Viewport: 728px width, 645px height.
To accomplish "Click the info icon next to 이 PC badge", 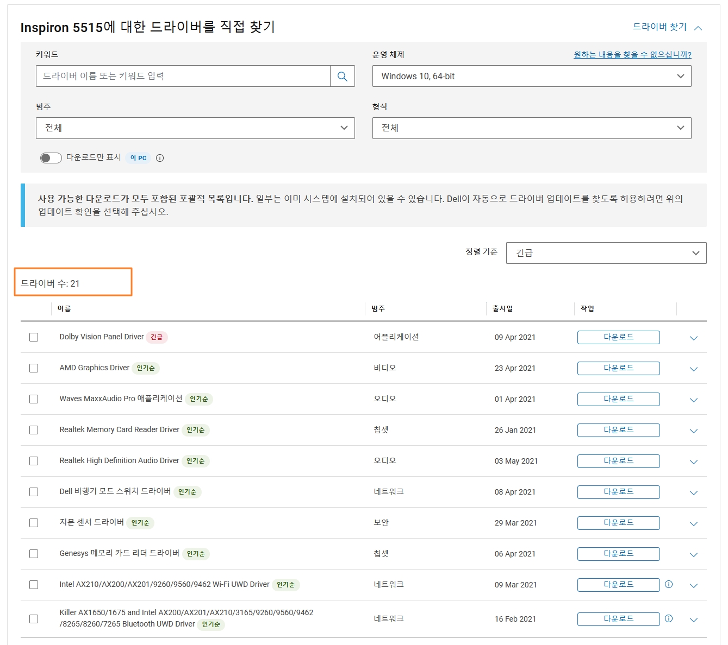I will click(159, 158).
